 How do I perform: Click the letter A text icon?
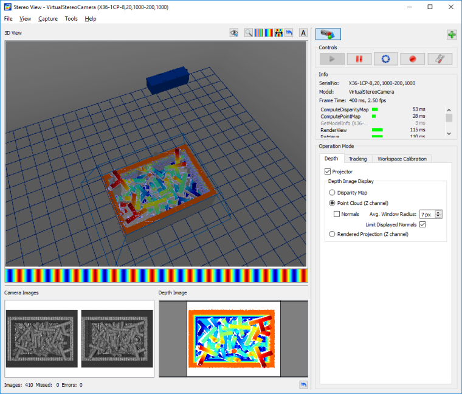click(303, 33)
